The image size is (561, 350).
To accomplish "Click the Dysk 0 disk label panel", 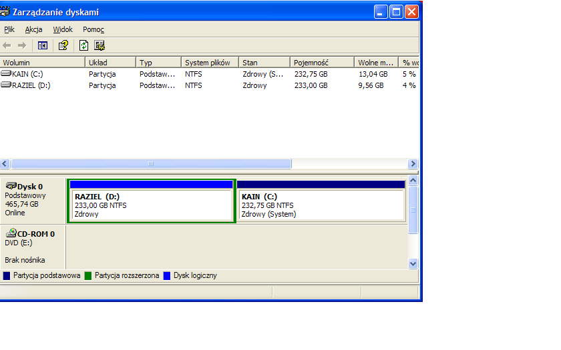I will (x=33, y=201).
